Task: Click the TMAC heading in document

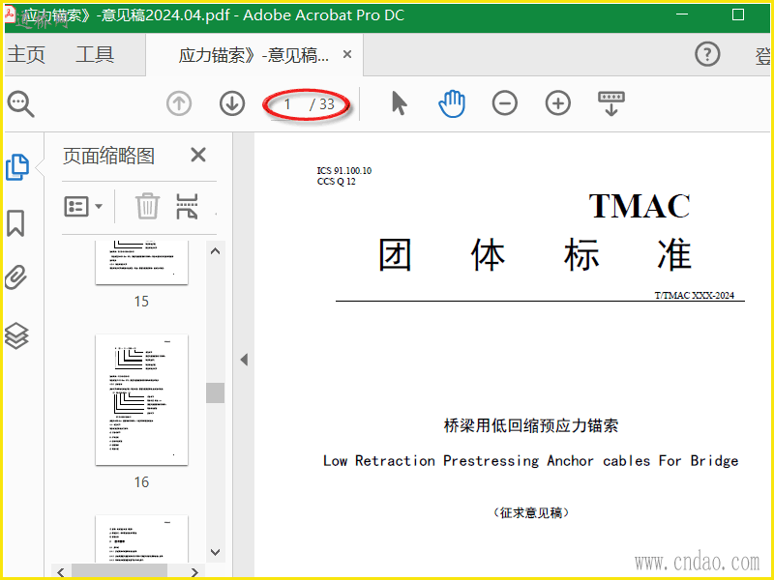Action: click(x=640, y=206)
